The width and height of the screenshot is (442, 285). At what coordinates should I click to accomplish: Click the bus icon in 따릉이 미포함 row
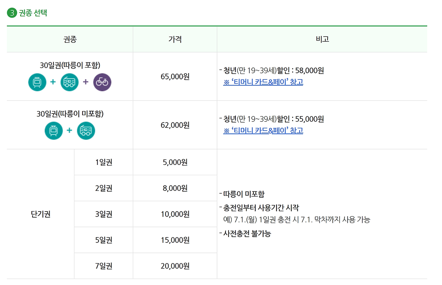tap(86, 130)
